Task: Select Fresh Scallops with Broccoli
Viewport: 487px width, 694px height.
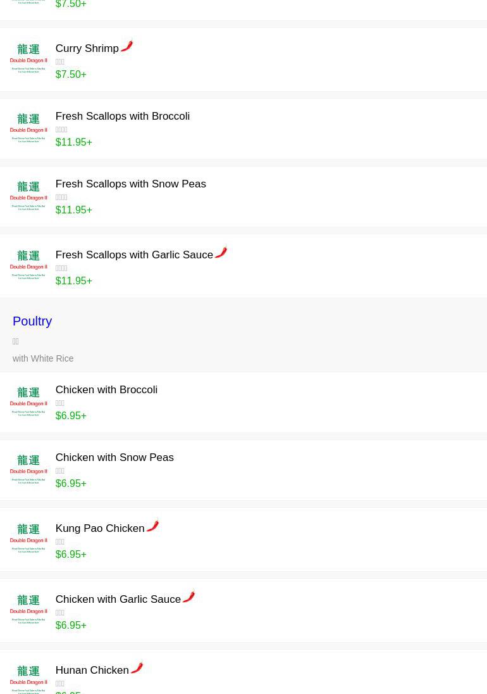Action: click(122, 117)
